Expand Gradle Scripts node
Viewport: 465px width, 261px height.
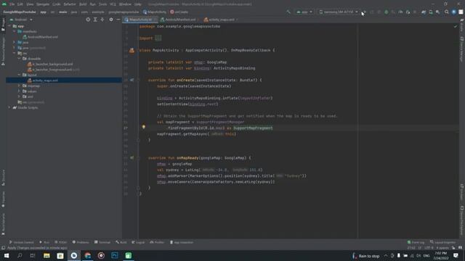click(x=9, y=107)
